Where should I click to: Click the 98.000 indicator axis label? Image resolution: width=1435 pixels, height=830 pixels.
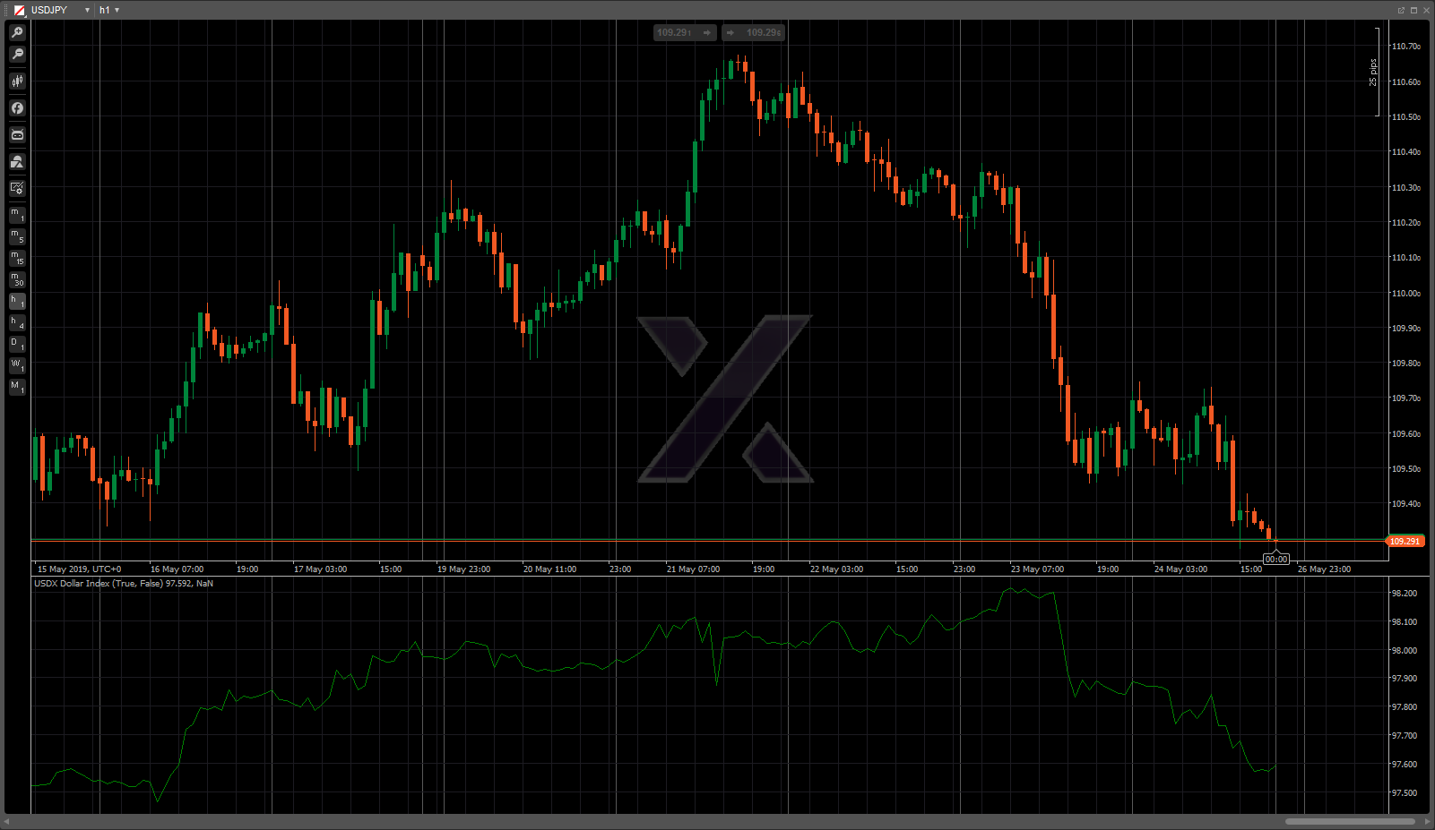pos(1404,651)
